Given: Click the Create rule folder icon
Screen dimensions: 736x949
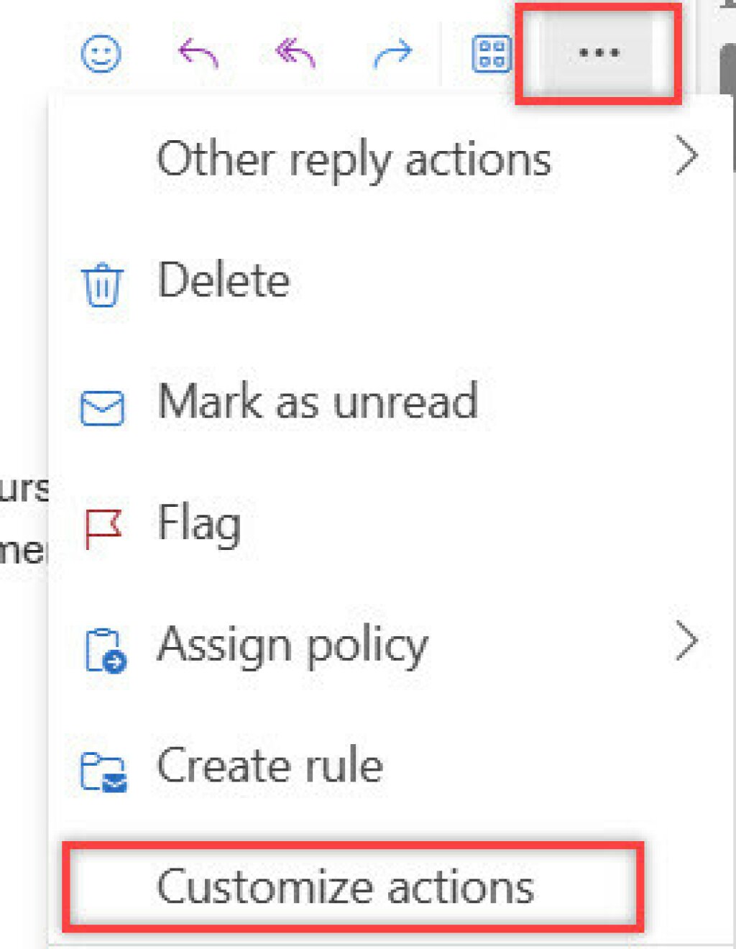Looking at the screenshot, I should 103,771.
